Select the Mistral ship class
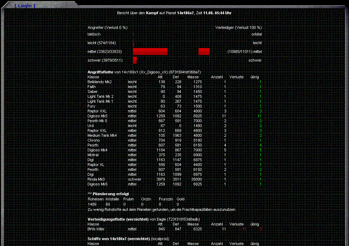This screenshot has width=349, height=246. [93, 155]
